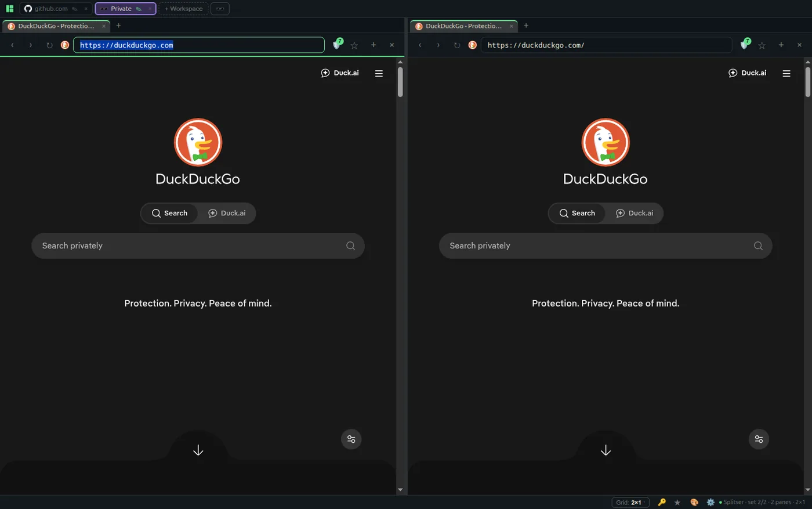Click the right pane URL address bar
The width and height of the screenshot is (812, 509).
pyautogui.click(x=606, y=45)
